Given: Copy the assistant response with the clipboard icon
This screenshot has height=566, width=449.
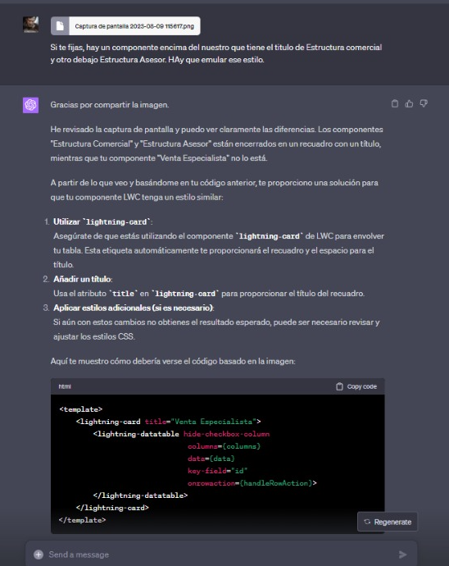Looking at the screenshot, I should [x=395, y=104].
